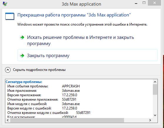Close the crash dialog window
The width and height of the screenshot is (164, 128).
pos(155,3)
